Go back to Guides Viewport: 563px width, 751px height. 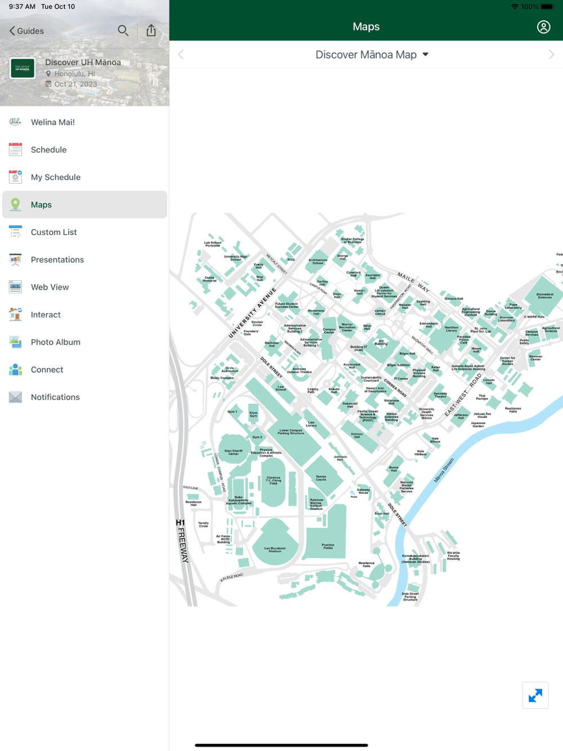(x=26, y=31)
